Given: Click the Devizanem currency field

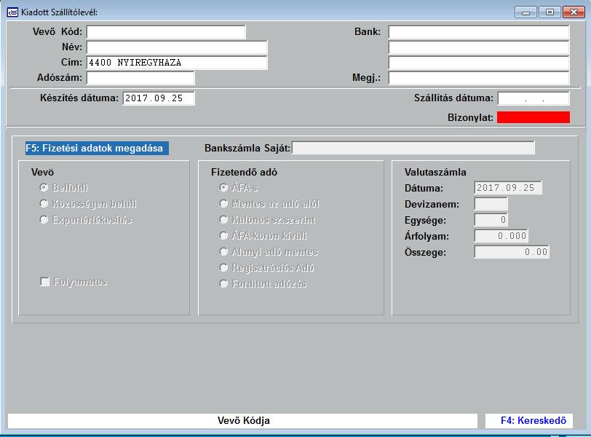Looking at the screenshot, I should point(491,204).
